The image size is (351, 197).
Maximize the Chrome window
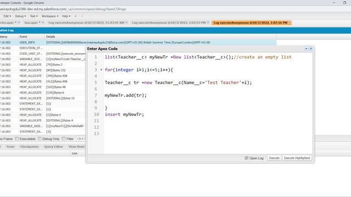pyautogui.click(x=344, y=3)
